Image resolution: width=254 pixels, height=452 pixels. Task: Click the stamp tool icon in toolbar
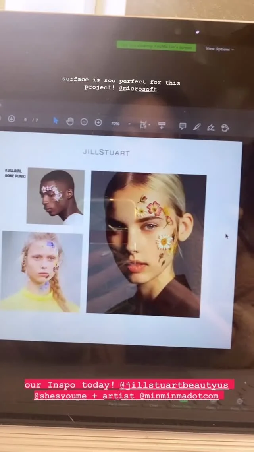point(225,128)
